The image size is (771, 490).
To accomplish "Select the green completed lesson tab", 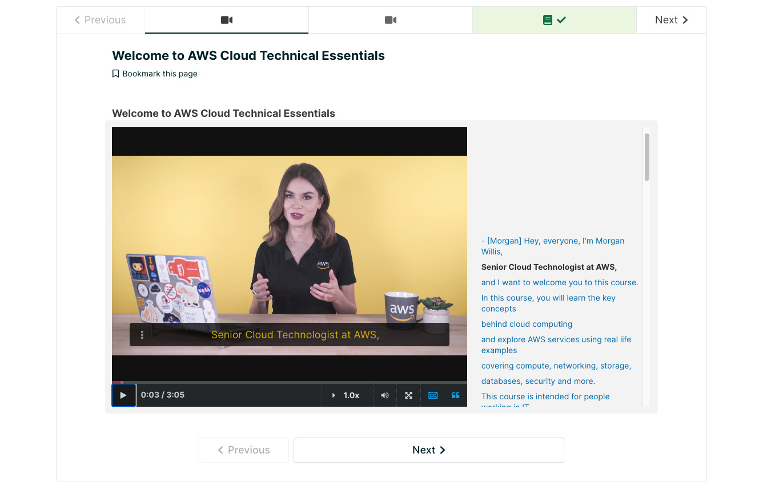I will (x=554, y=19).
